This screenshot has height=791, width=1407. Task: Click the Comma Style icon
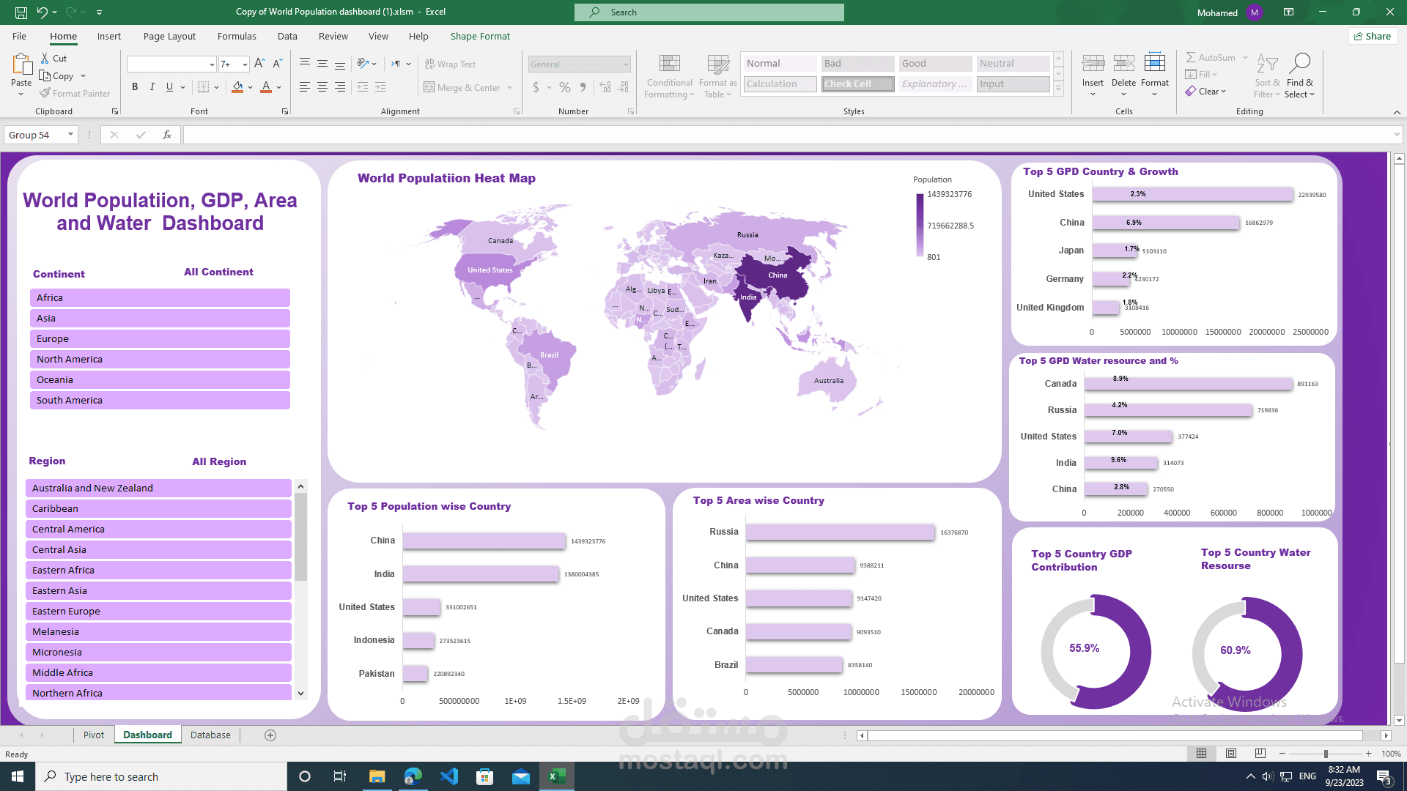[x=583, y=87]
